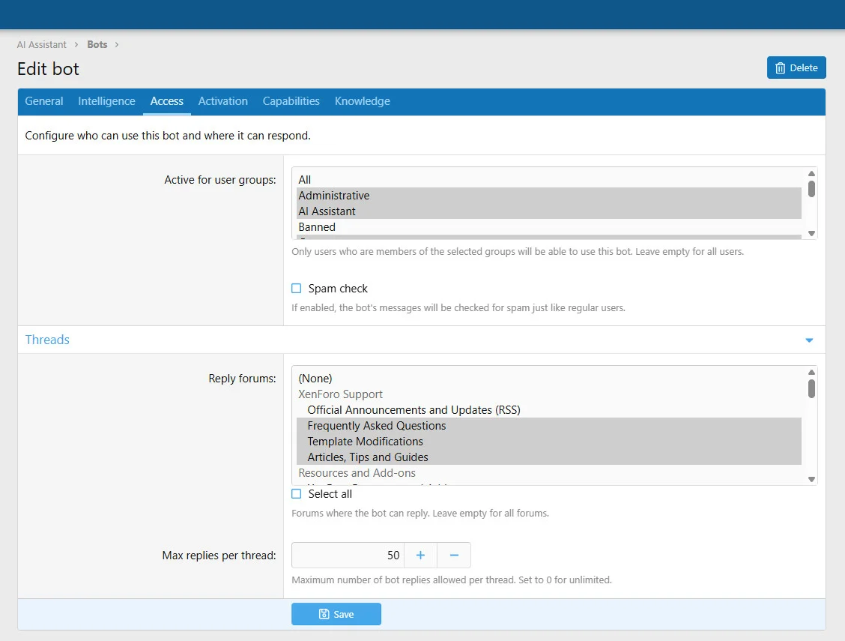Screen dimensions: 845x641
Task: Collapse the Threads section arrow
Action: pos(809,340)
